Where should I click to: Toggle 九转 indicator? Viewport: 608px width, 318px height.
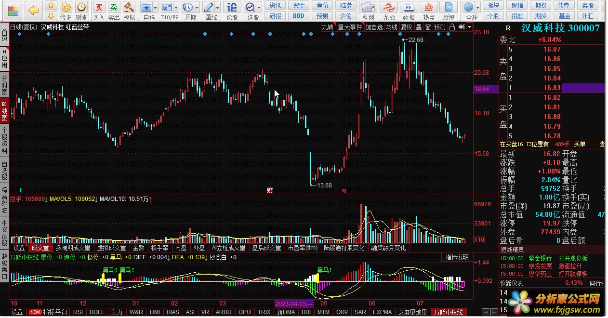pyautogui.click(x=328, y=27)
